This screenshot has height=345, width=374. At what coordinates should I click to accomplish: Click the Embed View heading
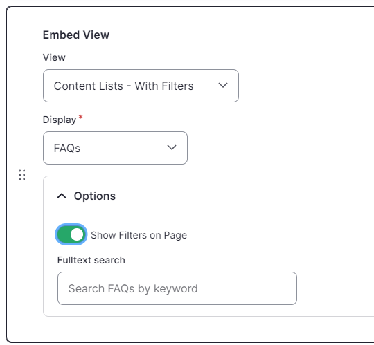pos(76,35)
